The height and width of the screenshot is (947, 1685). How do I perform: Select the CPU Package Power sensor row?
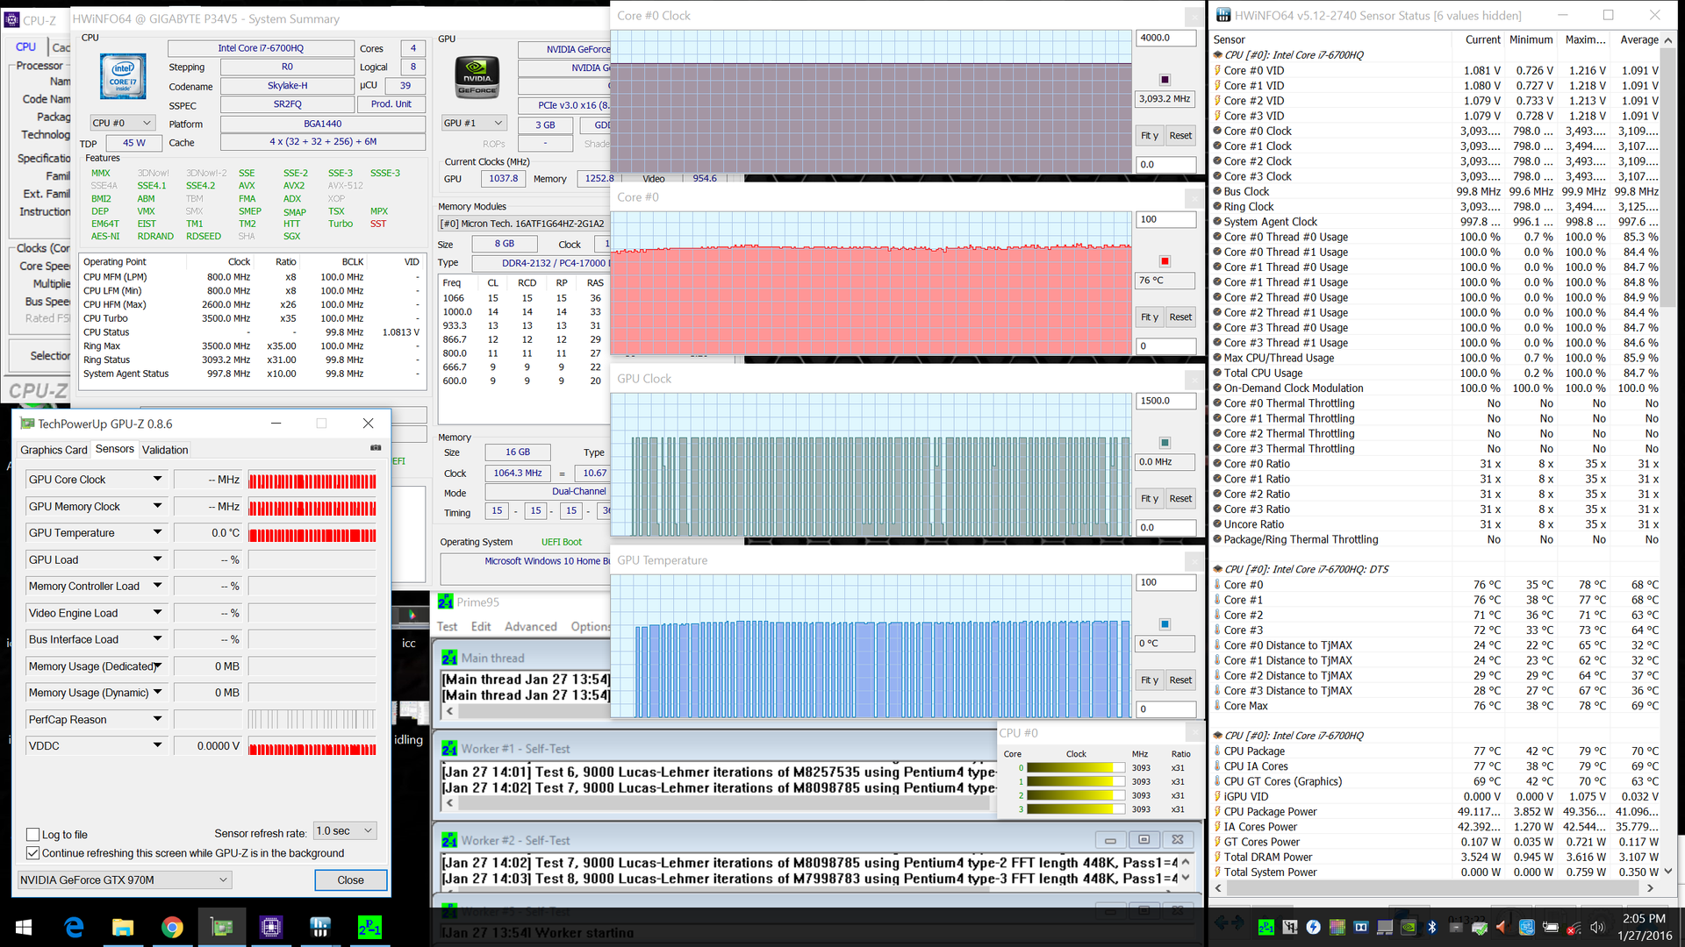(x=1435, y=811)
